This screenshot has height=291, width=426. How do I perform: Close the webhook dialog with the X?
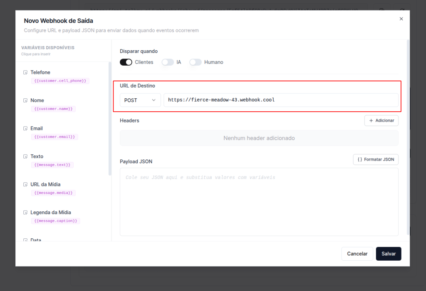pos(401,19)
